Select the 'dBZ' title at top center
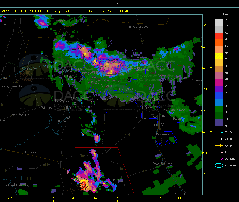Image resolution: width=239 pixels, height=202 pixels. coord(119,4)
